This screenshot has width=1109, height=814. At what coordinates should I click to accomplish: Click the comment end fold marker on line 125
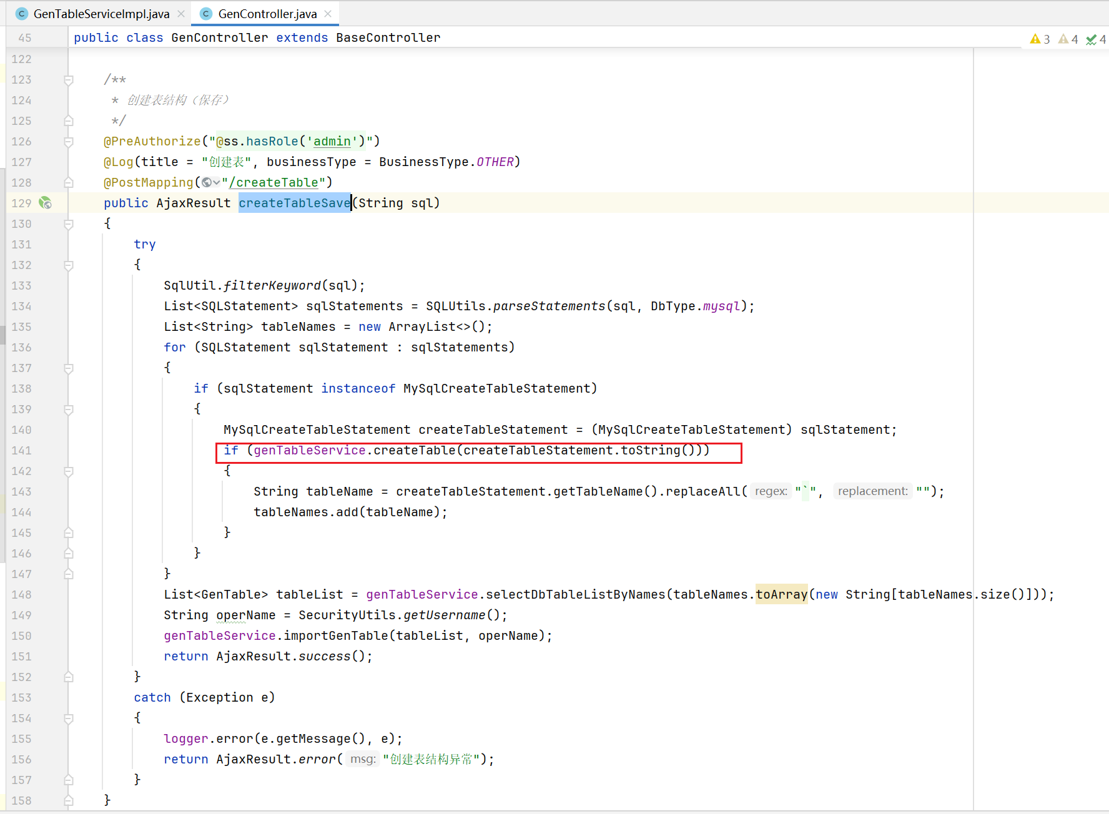pos(69,121)
